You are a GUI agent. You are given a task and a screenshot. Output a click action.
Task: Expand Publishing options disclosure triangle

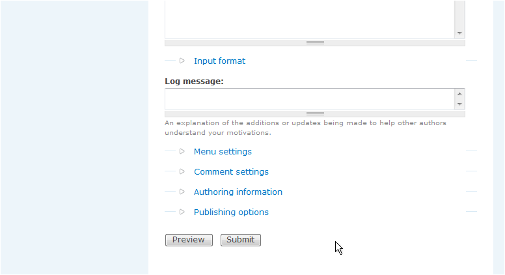click(x=182, y=212)
